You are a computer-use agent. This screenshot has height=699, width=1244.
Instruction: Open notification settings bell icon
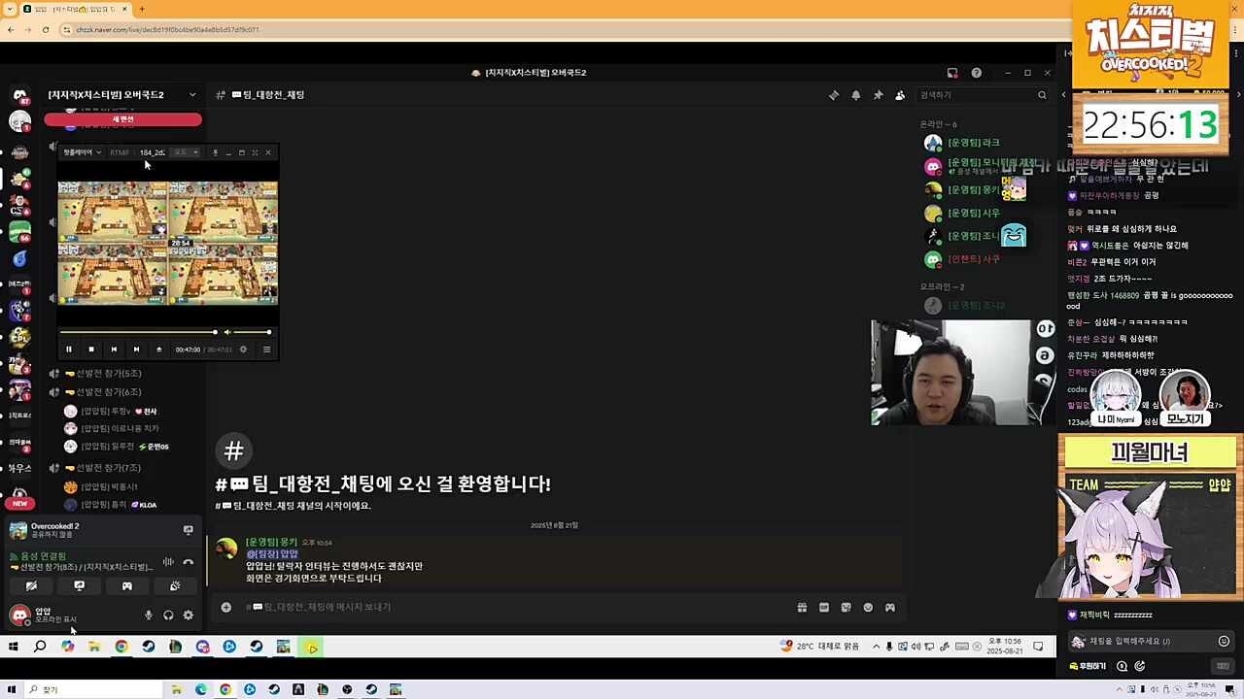pos(856,95)
